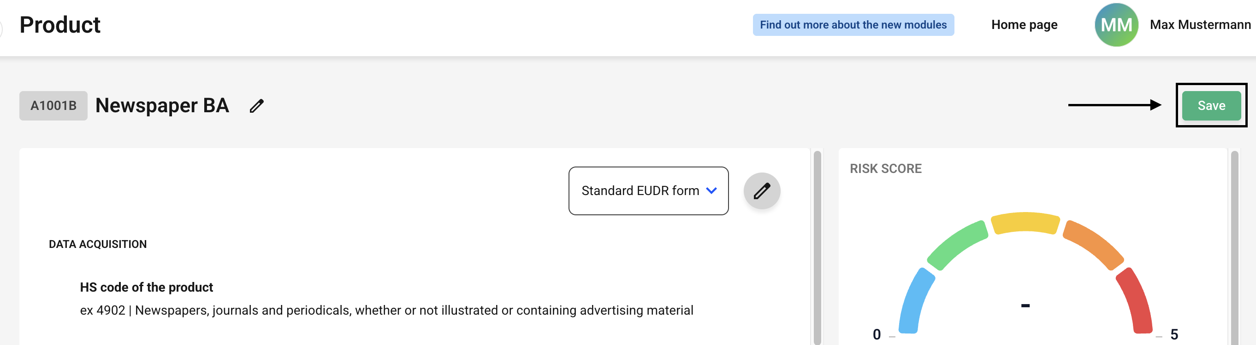Click the blue chevron in the form selector
This screenshot has height=345, width=1256.
click(711, 191)
